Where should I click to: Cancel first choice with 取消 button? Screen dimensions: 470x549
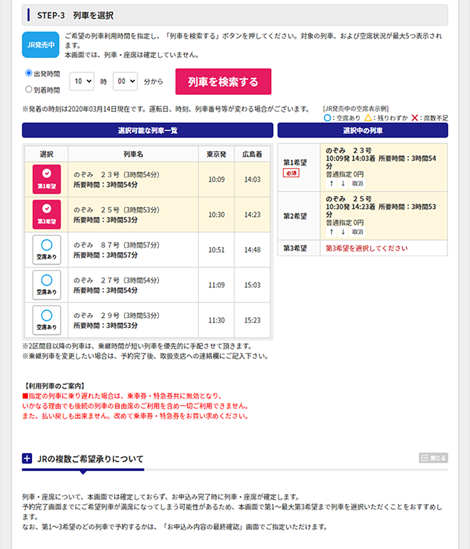tap(357, 184)
